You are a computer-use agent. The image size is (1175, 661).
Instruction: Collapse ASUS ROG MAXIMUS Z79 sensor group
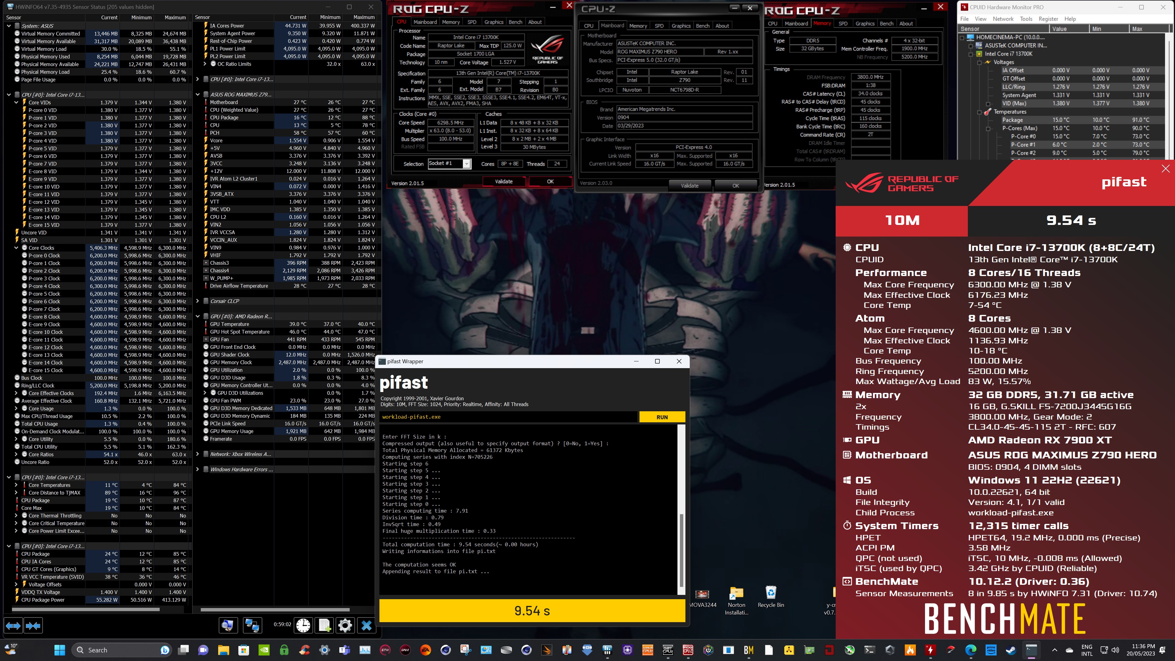(197, 95)
